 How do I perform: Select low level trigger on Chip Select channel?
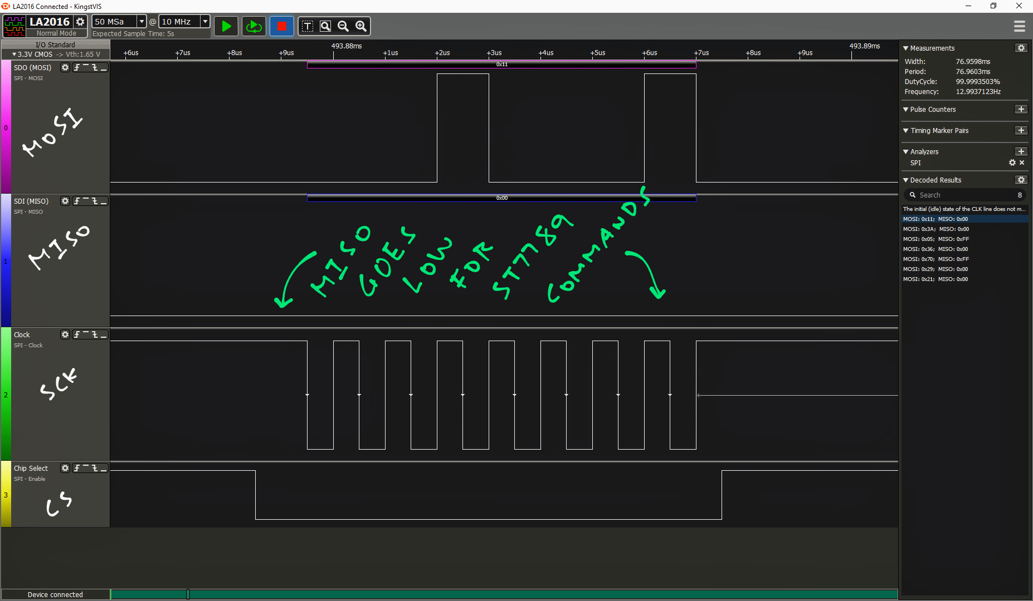pyautogui.click(x=104, y=468)
